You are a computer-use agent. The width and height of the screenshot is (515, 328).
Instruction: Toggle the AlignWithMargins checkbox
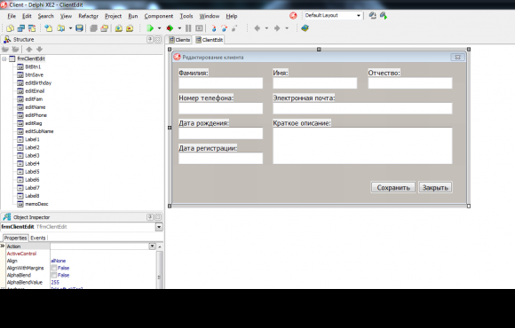point(53,268)
